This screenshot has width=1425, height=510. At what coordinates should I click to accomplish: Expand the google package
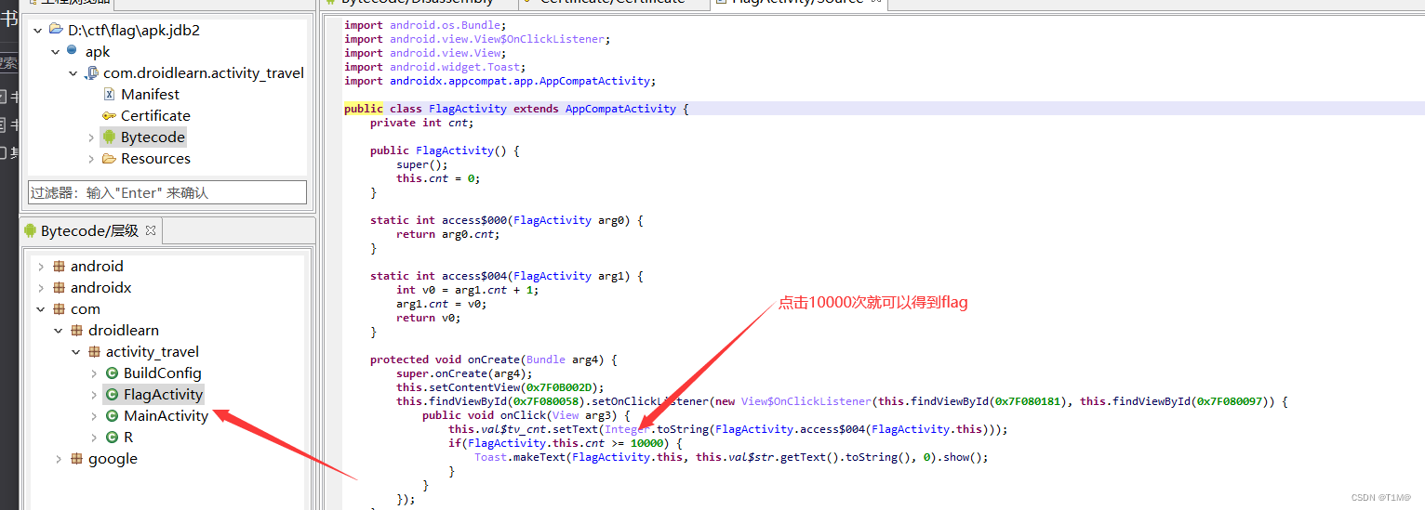click(x=59, y=458)
